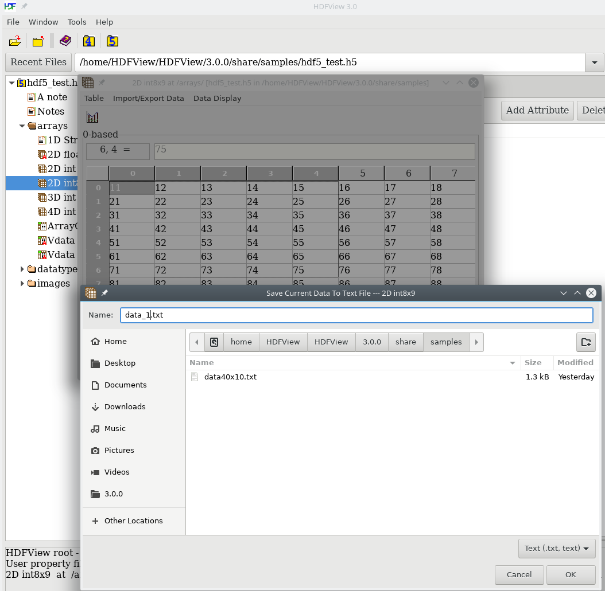Collapse the arrays group
The image size is (605, 591).
coord(22,126)
